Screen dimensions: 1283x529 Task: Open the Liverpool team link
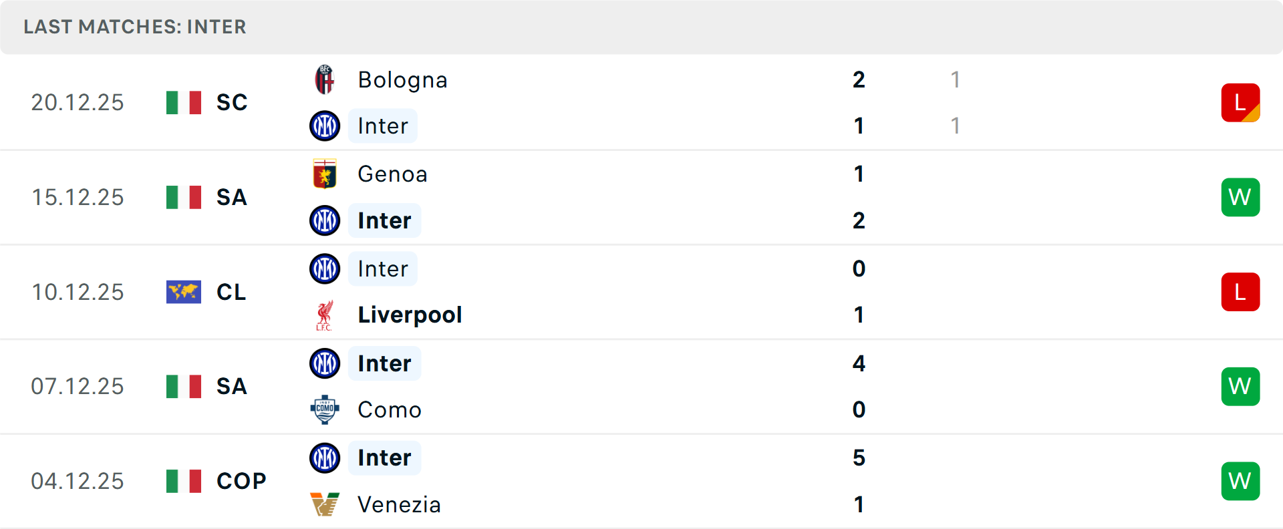point(410,315)
